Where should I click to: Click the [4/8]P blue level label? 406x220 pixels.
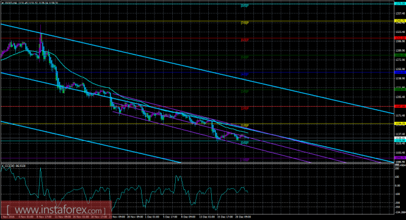(244, 74)
